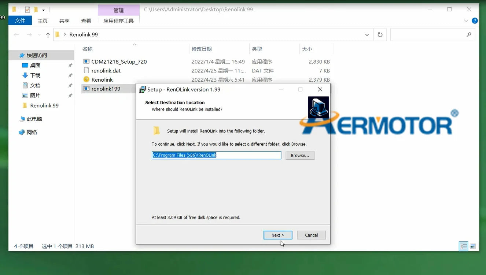
Task: Open the recent locations dropdown
Action: (39, 35)
